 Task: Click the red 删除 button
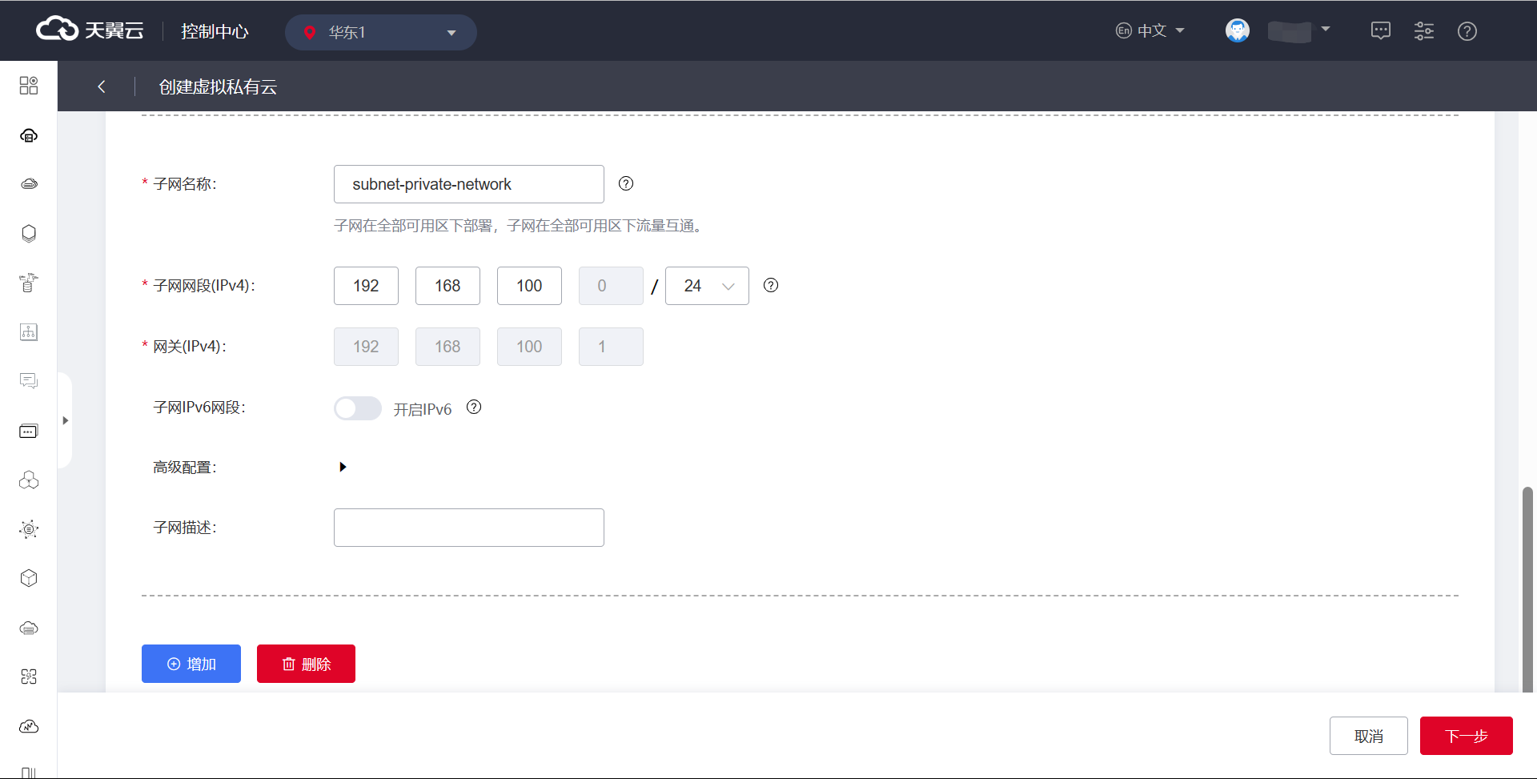point(306,664)
